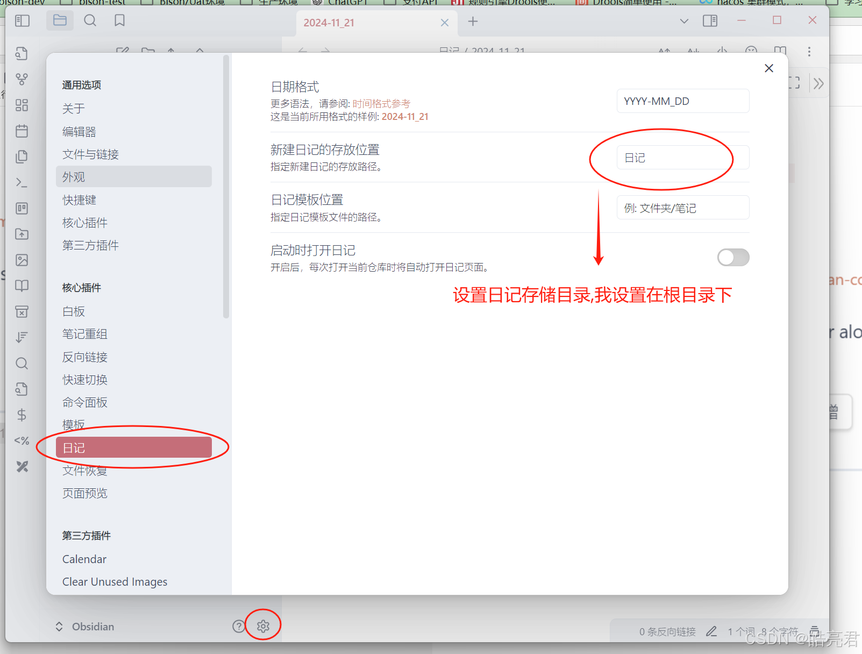Viewport: 862px width, 654px height.
Task: Select 外观 in settings sidebar
Action: point(134,177)
